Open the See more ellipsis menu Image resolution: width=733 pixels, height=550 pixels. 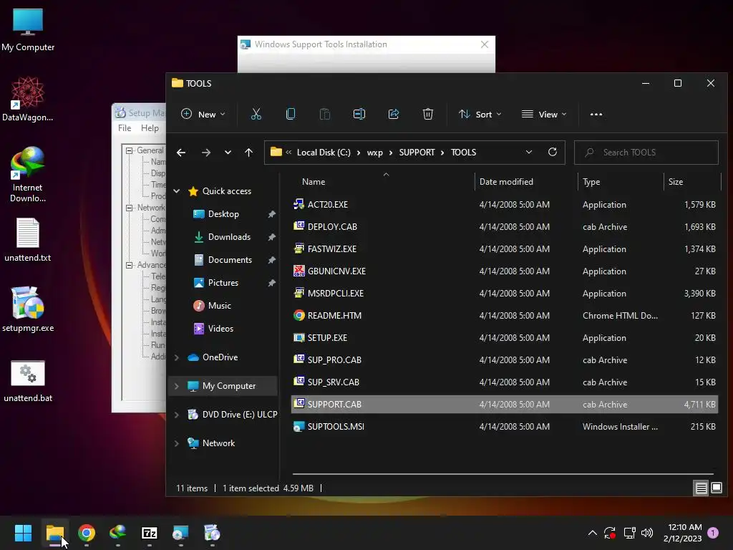click(x=596, y=114)
